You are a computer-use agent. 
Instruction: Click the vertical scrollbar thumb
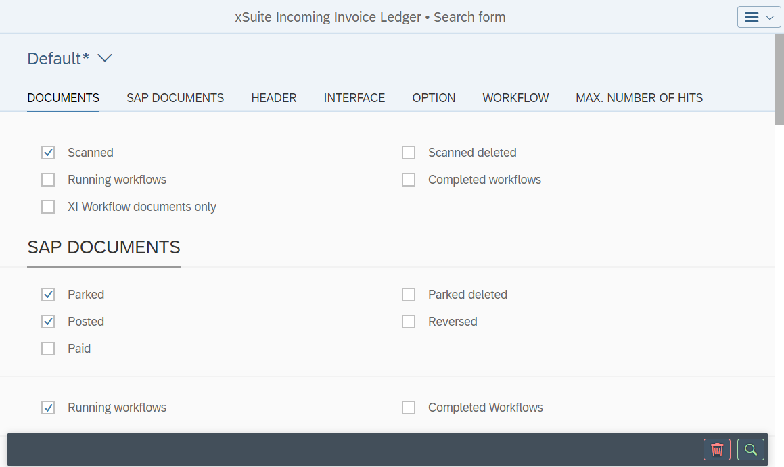[x=779, y=80]
